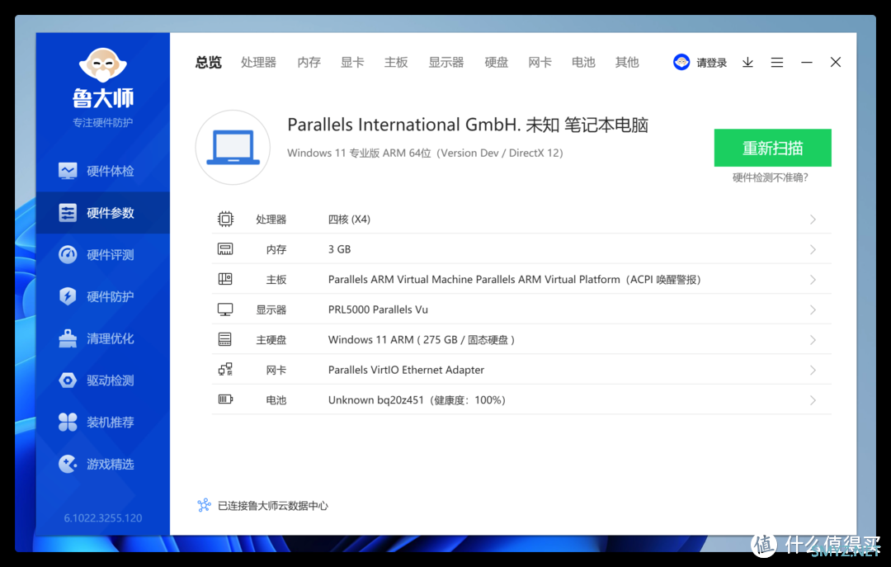Expand the 网卡 row chevron
The width and height of the screenshot is (891, 567).
coord(813,371)
